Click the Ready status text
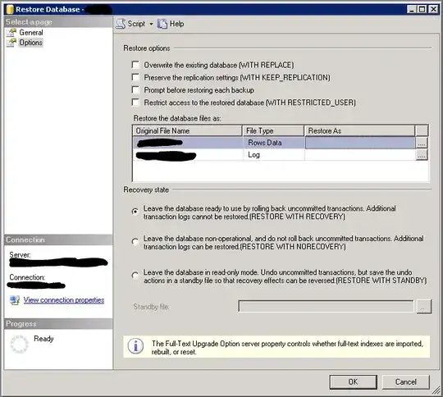Image resolution: width=443 pixels, height=397 pixels. point(43,339)
